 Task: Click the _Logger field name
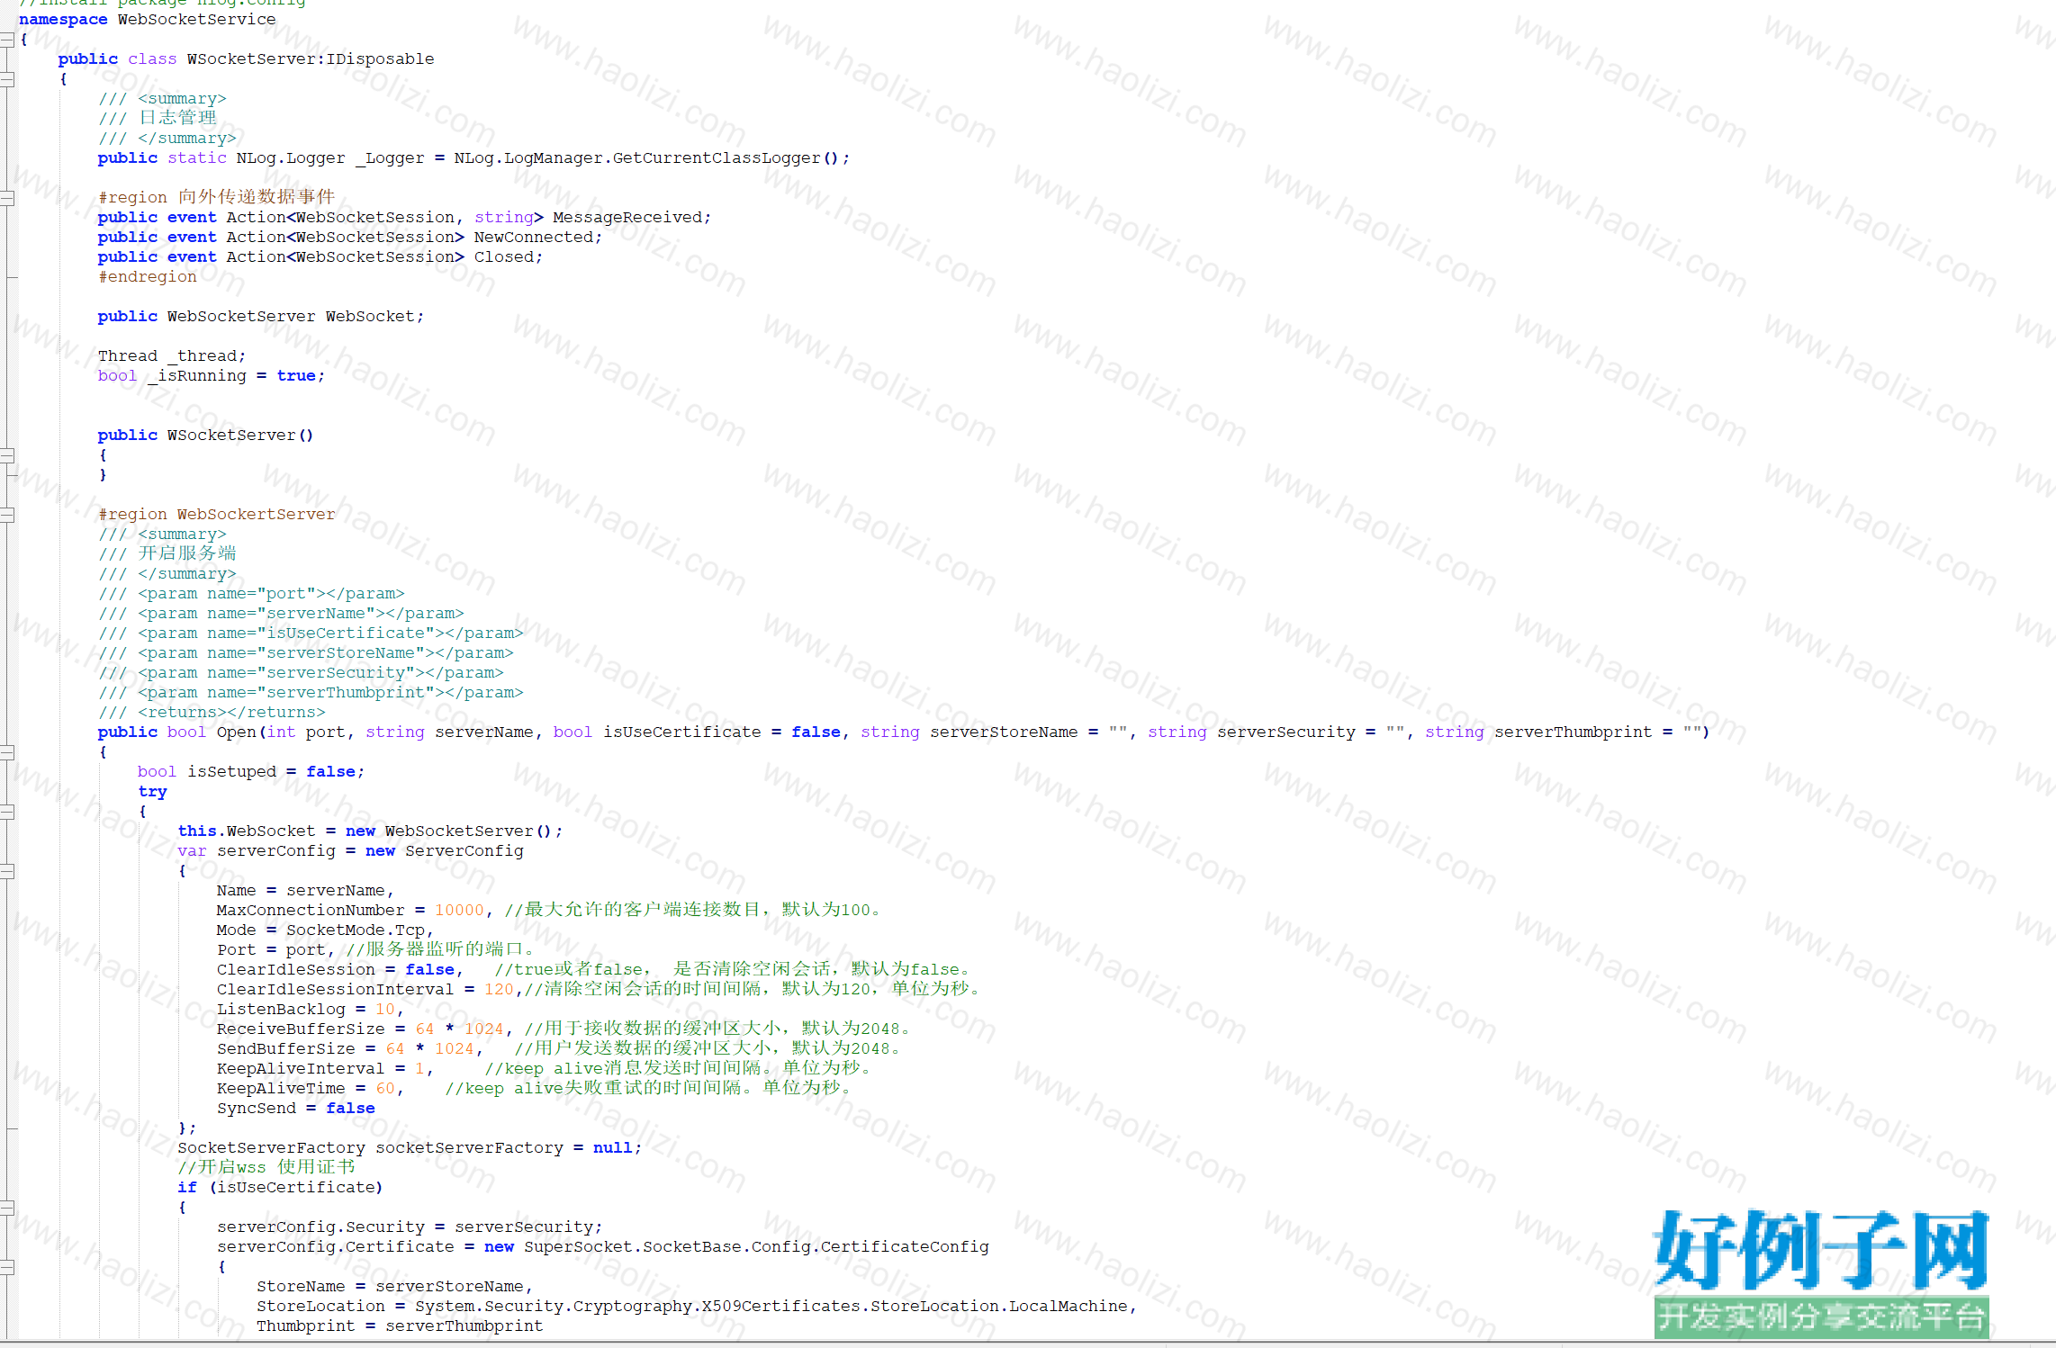pyautogui.click(x=390, y=158)
